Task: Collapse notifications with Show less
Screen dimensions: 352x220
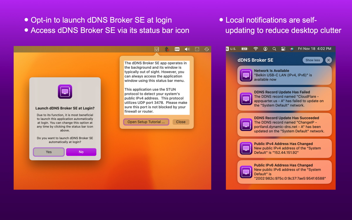Action: pos(313,60)
